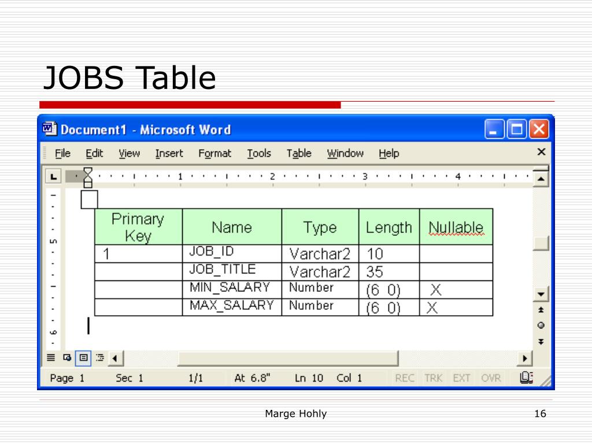Image resolution: width=592 pixels, height=444 pixels.
Task: Open the File menu
Action: 62,153
